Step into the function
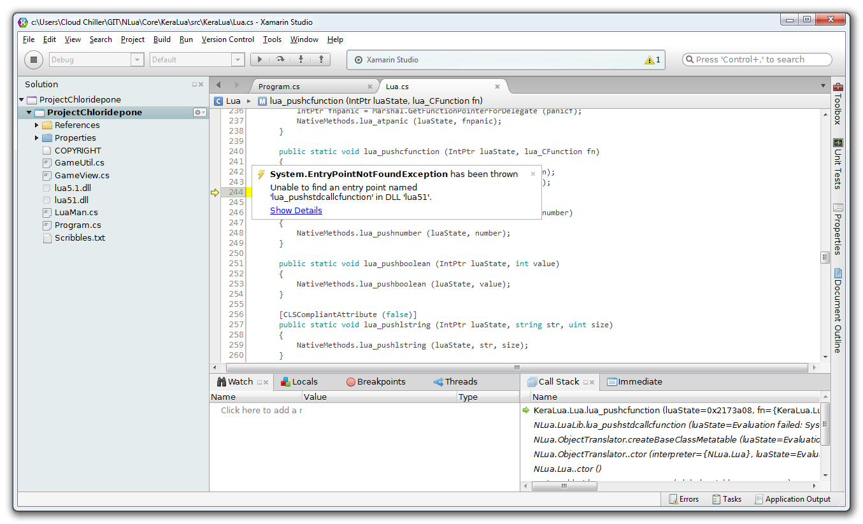The width and height of the screenshot is (863, 524). pyautogui.click(x=301, y=60)
